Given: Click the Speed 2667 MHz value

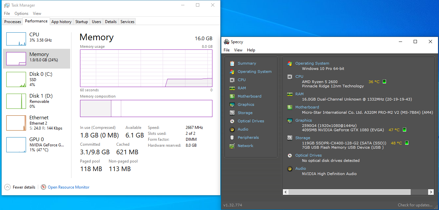Looking at the screenshot, I should tap(194, 128).
